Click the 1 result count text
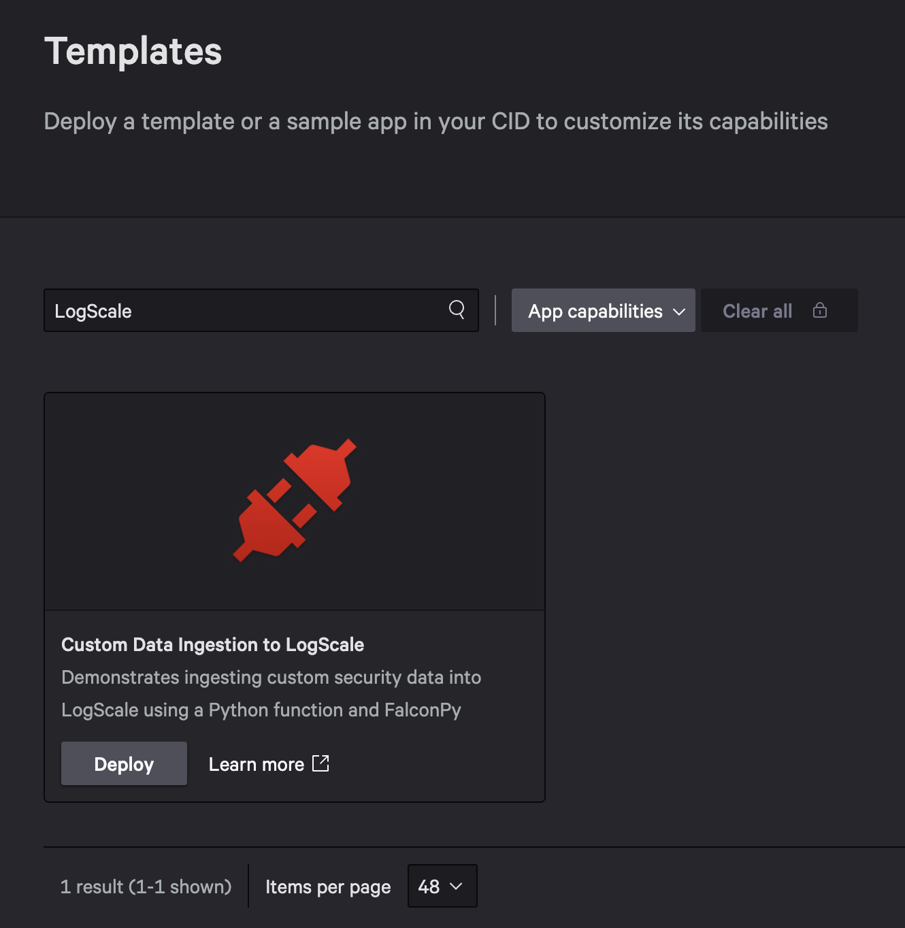Image resolution: width=905 pixels, height=928 pixels. tap(146, 886)
